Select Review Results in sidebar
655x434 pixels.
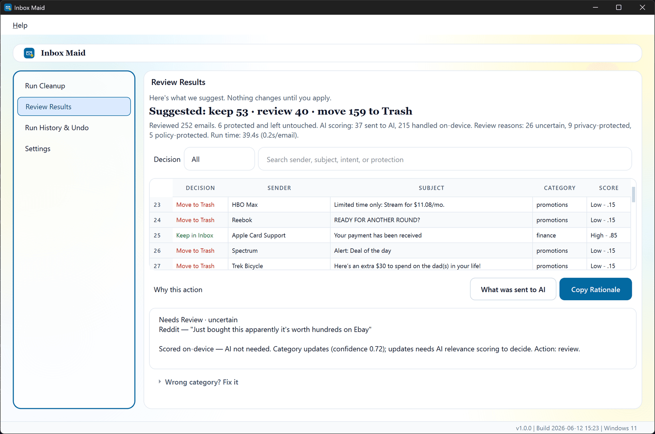coord(74,107)
